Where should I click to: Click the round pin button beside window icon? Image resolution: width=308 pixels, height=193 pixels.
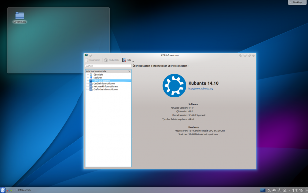[x=90, y=55]
